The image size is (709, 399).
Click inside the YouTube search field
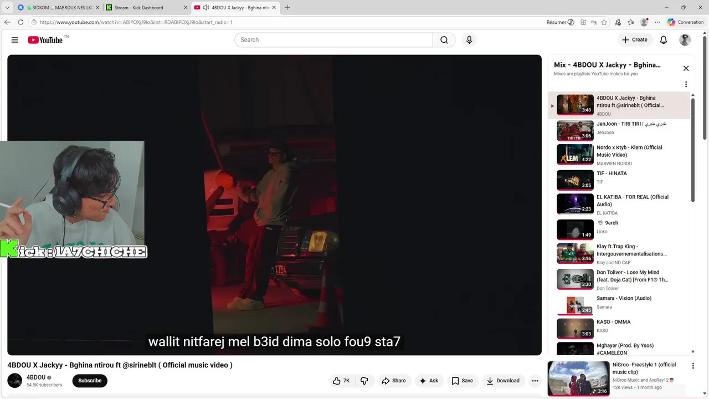(x=333, y=40)
